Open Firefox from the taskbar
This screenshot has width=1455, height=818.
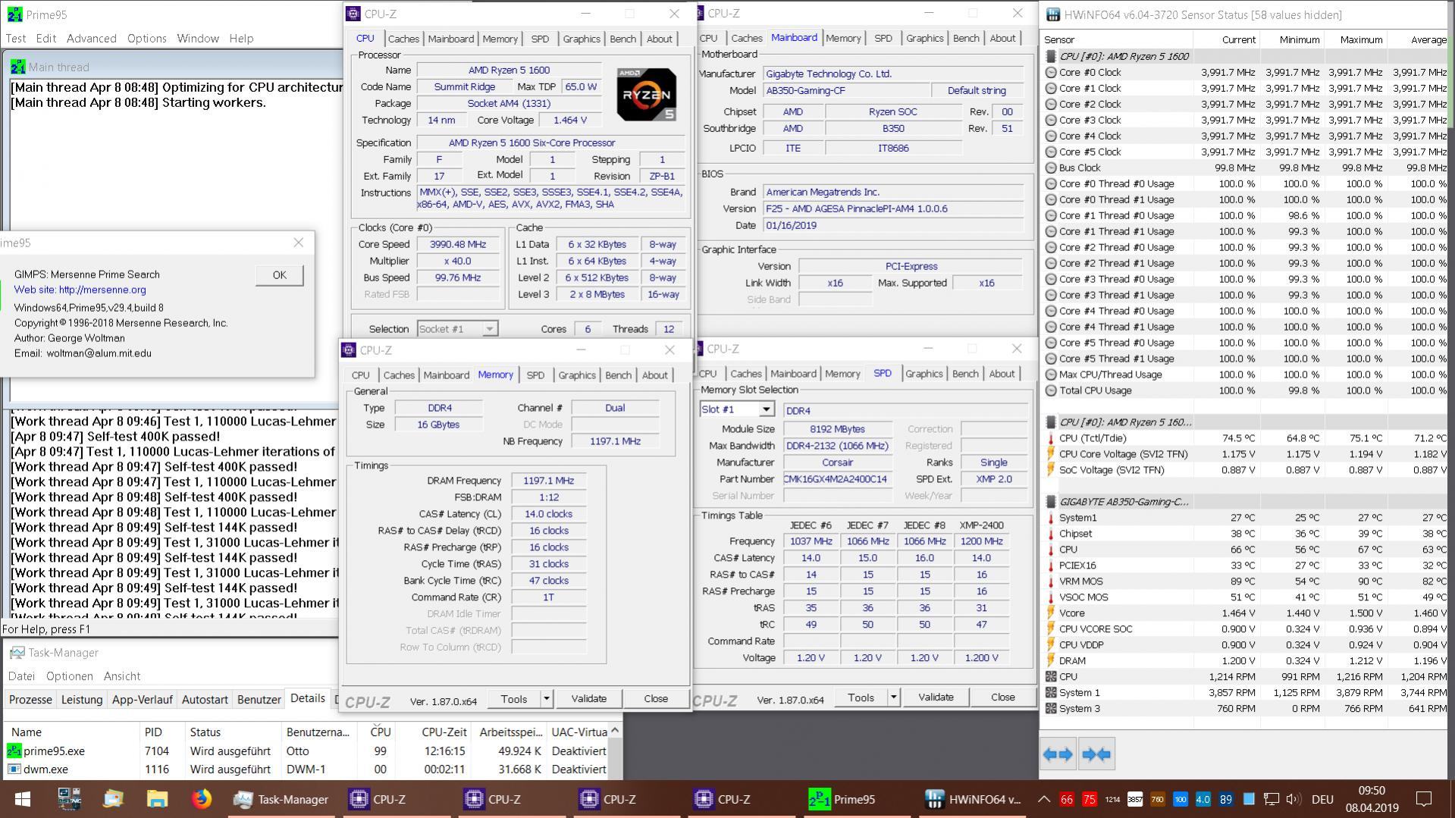[x=201, y=799]
